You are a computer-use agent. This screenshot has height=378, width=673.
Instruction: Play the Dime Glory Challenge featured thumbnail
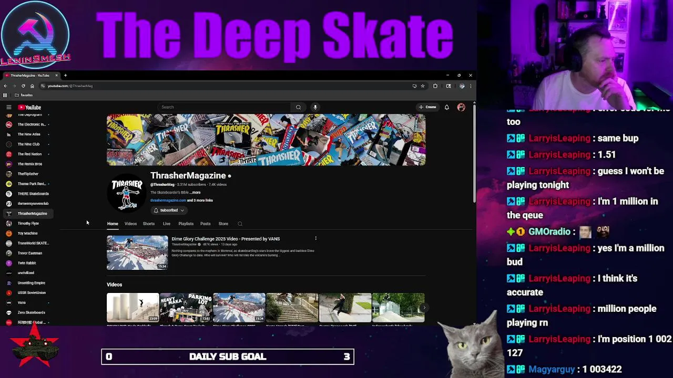137,253
